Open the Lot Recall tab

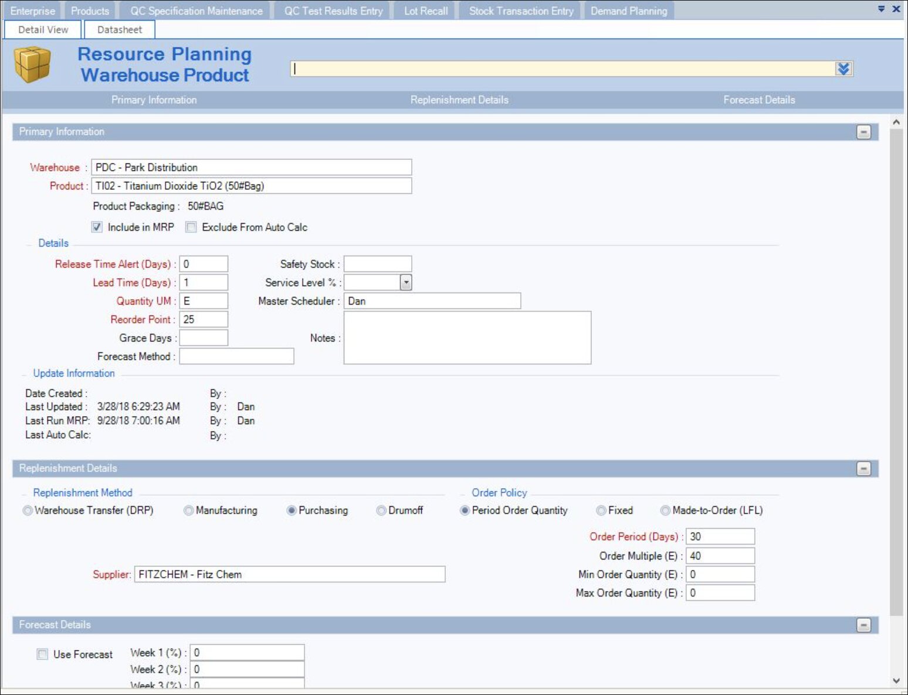(x=425, y=11)
